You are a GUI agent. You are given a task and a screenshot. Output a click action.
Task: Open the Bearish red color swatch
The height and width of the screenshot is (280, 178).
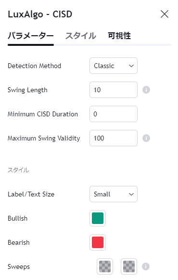pos(98,242)
